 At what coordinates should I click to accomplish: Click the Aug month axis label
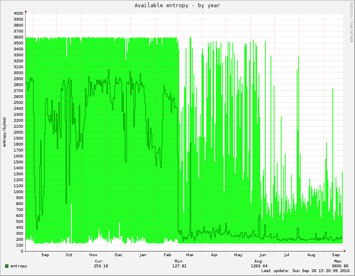(311, 255)
